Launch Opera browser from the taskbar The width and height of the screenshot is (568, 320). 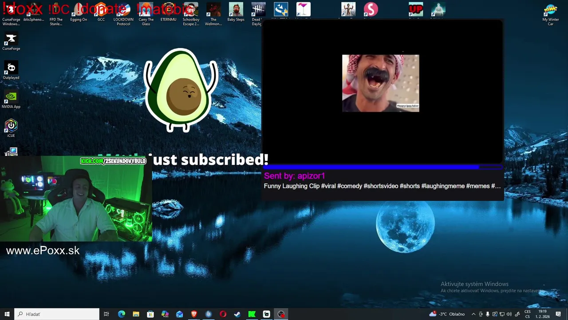pyautogui.click(x=223, y=314)
